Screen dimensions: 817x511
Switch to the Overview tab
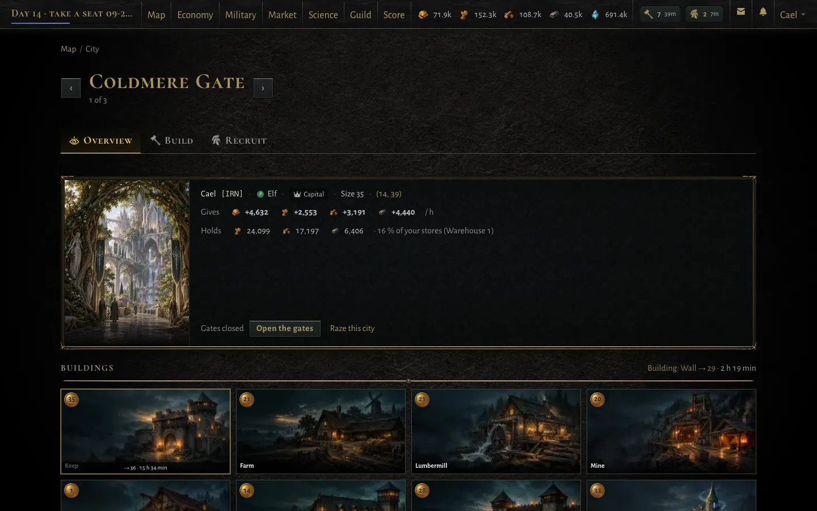(100, 141)
